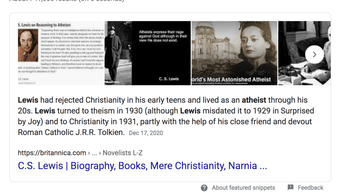Click the bold word 'atheist' in the snippet
Screen dimensions: 359x196
pyautogui.click(x=254, y=100)
